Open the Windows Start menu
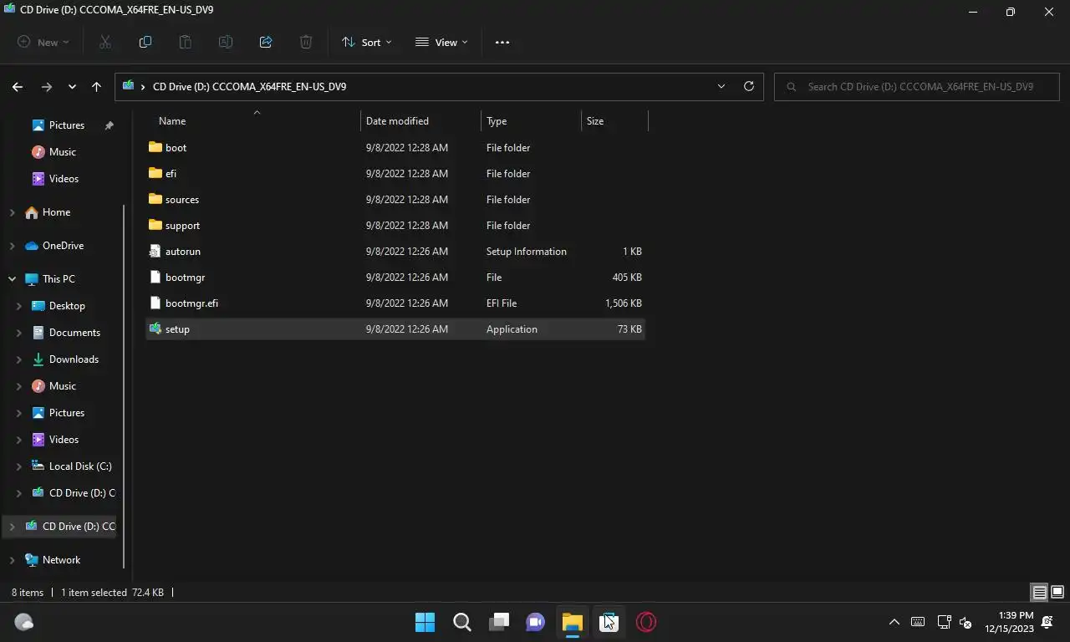The image size is (1070, 642). [x=425, y=622]
